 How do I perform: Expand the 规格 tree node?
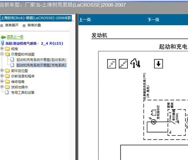pyautogui.click(x=2, y=49)
